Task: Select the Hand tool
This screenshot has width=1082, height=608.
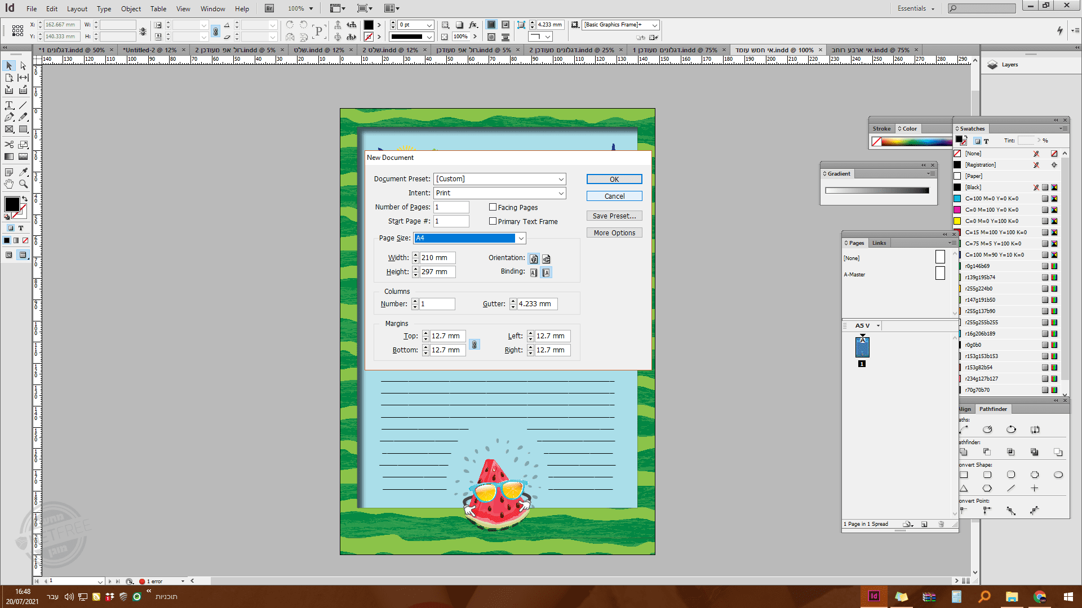Action: coord(9,184)
